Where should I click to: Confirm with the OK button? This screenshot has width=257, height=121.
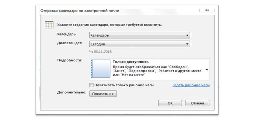(x=170, y=103)
